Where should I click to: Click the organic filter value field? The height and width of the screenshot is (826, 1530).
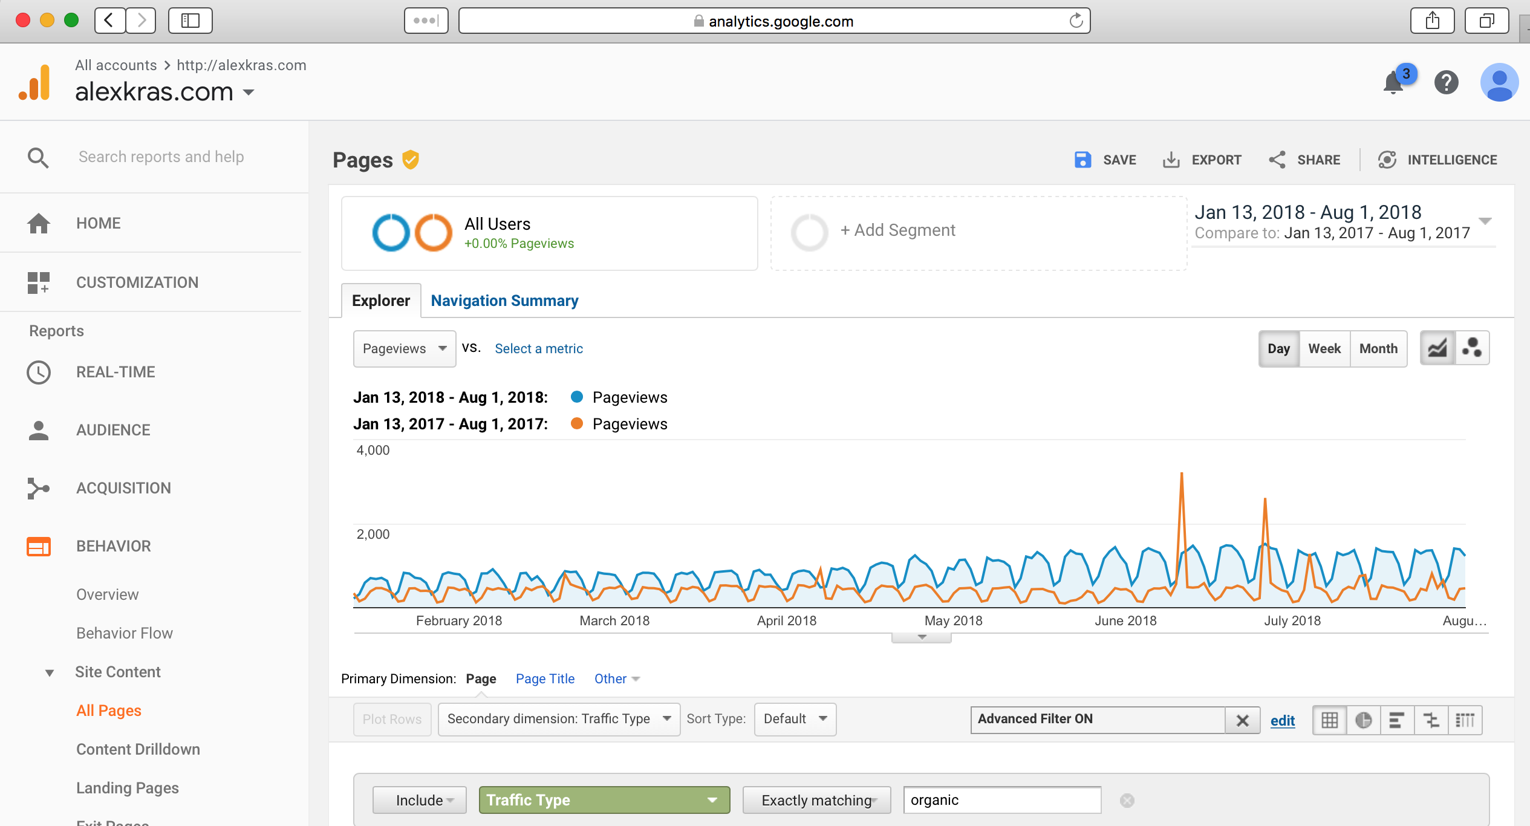tap(1001, 800)
